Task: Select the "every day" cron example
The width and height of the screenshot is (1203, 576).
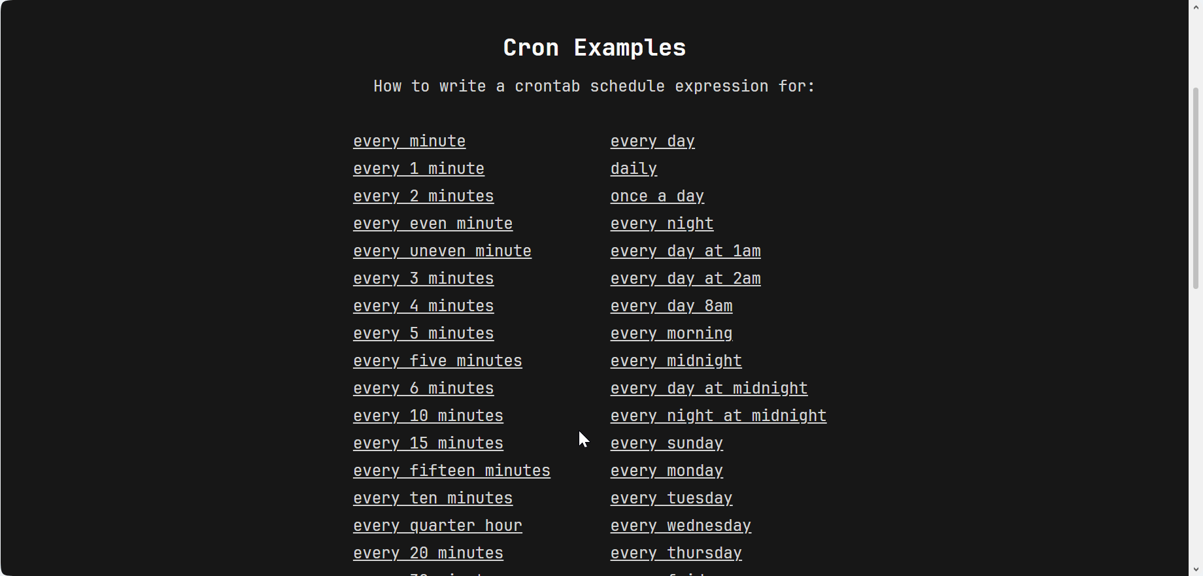Action: [x=652, y=141]
